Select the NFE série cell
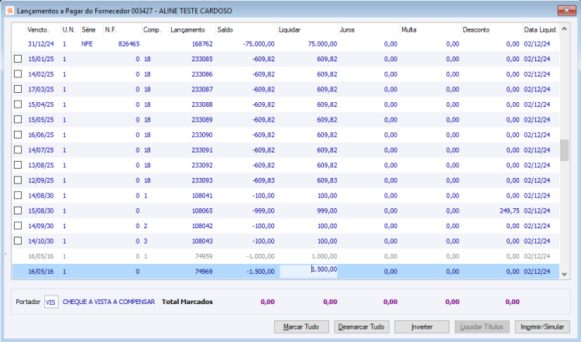Viewport: 581px width, 342px height. pos(87,43)
